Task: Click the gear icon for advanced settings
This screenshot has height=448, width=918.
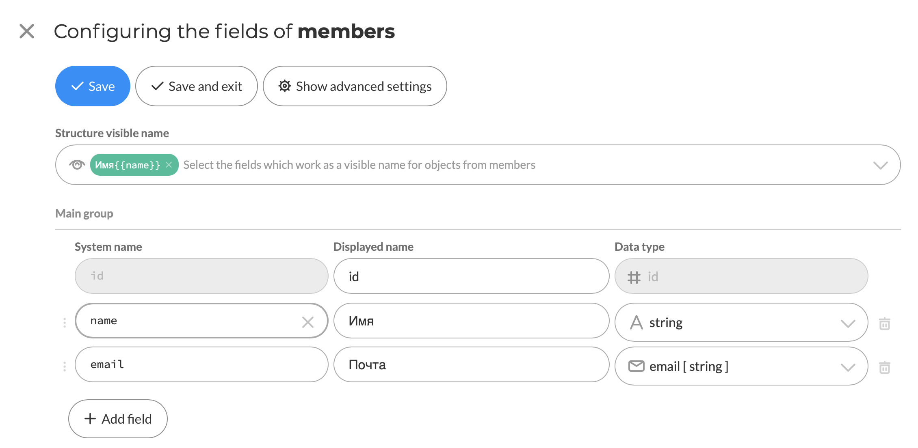Action: point(285,86)
